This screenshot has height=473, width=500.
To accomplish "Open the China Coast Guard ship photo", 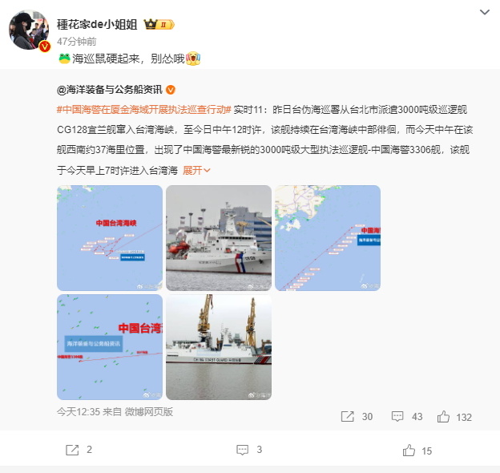I will [219, 347].
